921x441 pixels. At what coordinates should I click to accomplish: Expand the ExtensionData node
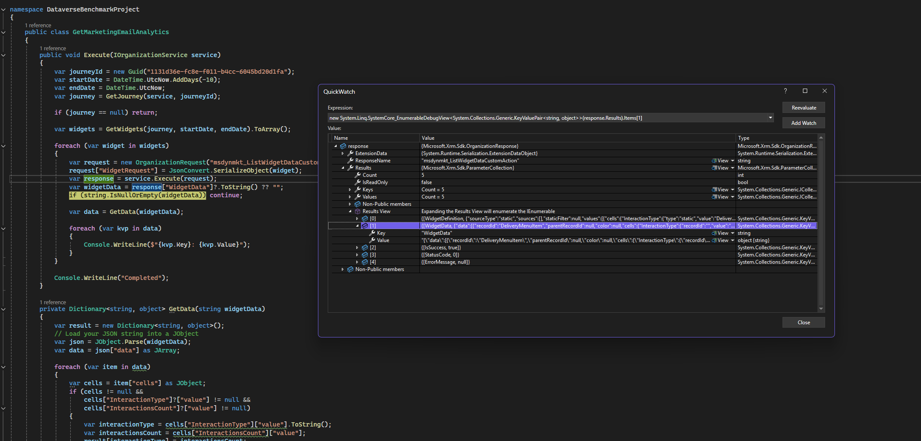point(343,153)
